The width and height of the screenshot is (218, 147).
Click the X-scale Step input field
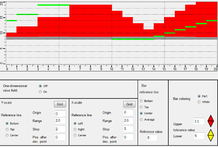coord(127,129)
